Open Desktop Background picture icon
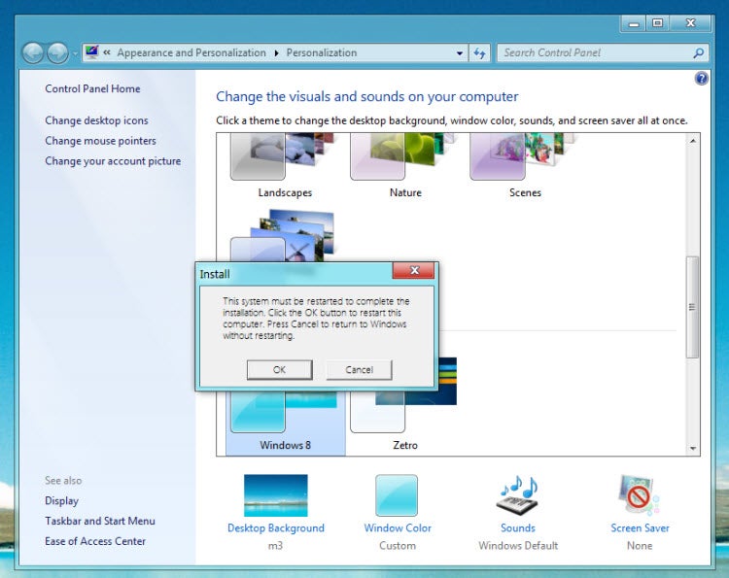729x578 pixels. click(276, 495)
